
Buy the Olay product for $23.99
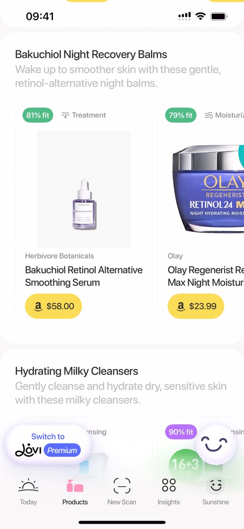coord(196,306)
